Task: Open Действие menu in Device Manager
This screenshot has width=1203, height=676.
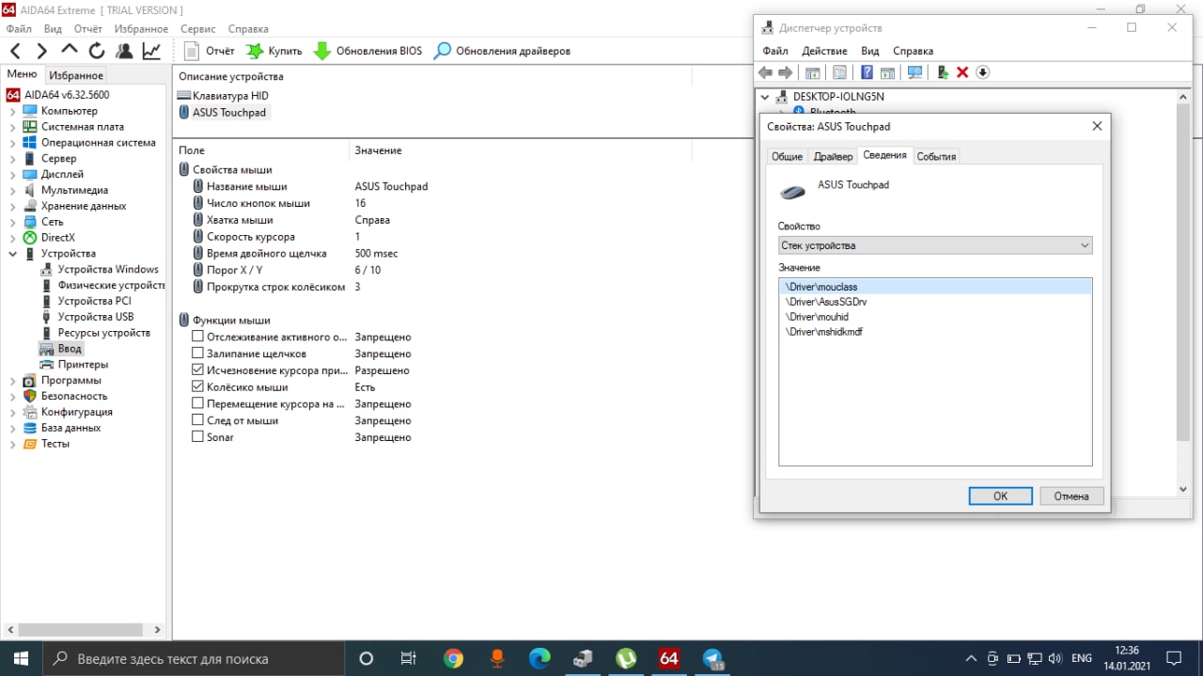Action: [825, 51]
